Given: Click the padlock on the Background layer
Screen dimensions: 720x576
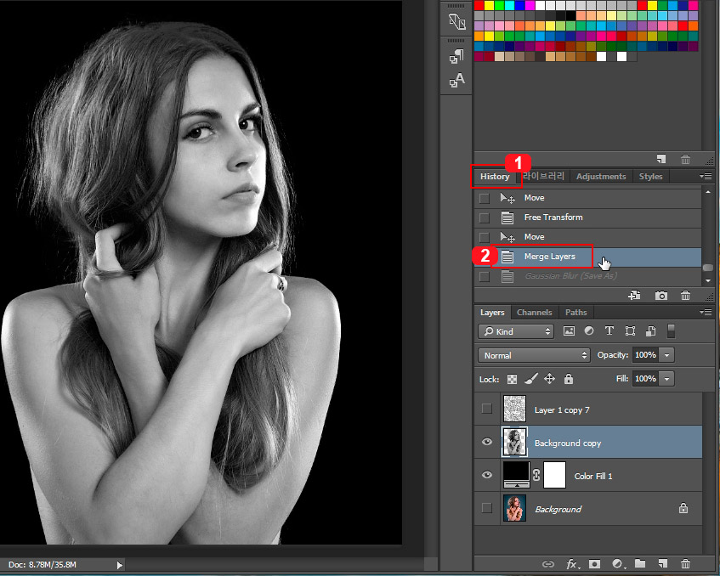Looking at the screenshot, I should 683,508.
